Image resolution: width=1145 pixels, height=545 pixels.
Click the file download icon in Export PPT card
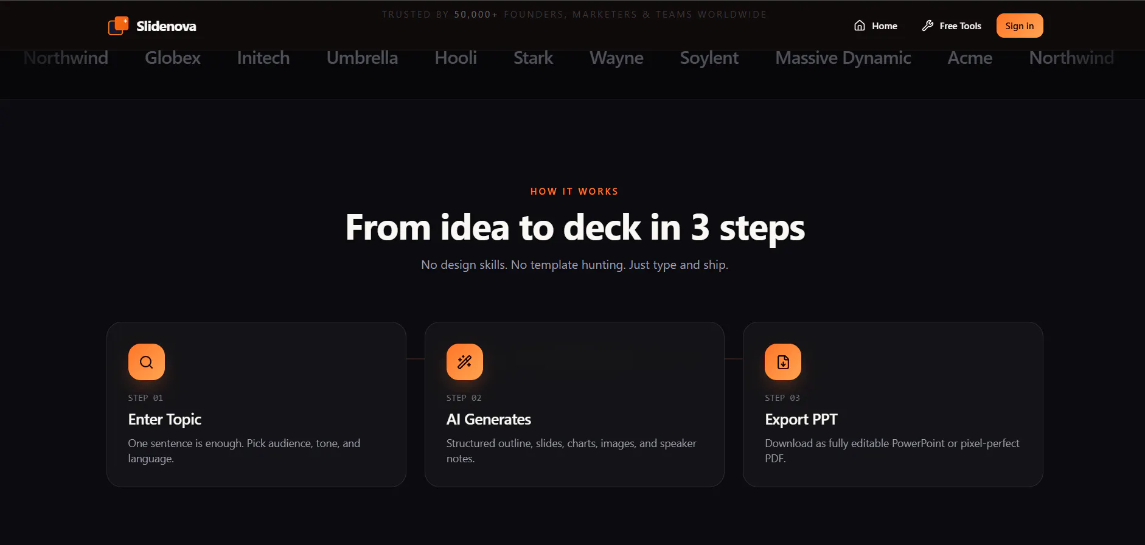coord(783,362)
